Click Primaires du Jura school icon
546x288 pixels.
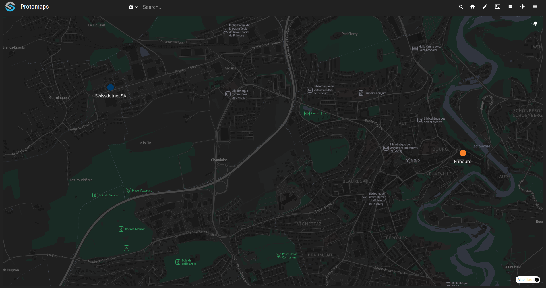pyautogui.click(x=361, y=93)
